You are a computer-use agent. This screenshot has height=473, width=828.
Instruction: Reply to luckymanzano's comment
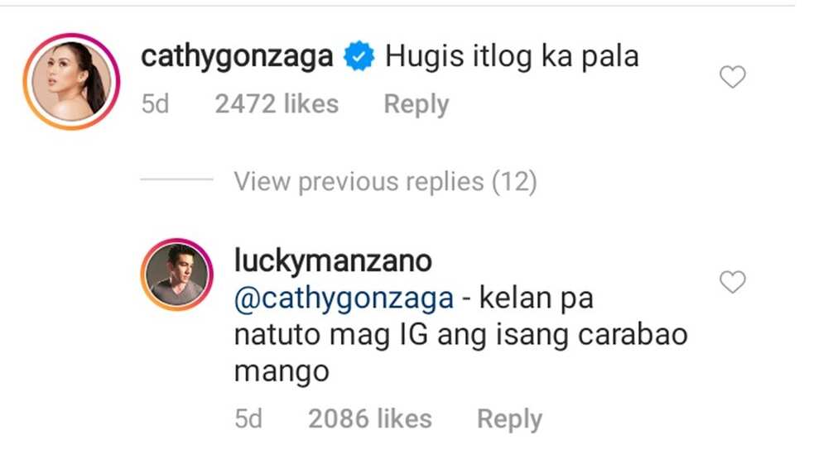509,420
